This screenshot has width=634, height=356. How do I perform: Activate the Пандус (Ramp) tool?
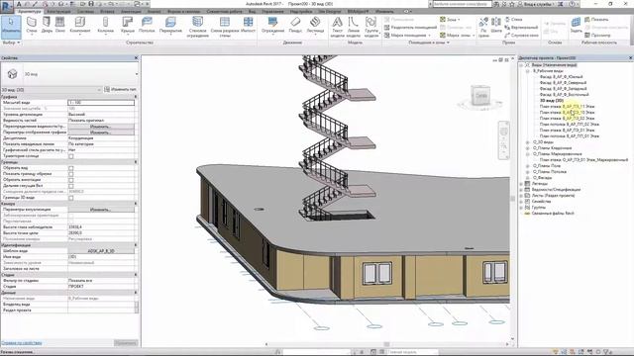coord(295,25)
